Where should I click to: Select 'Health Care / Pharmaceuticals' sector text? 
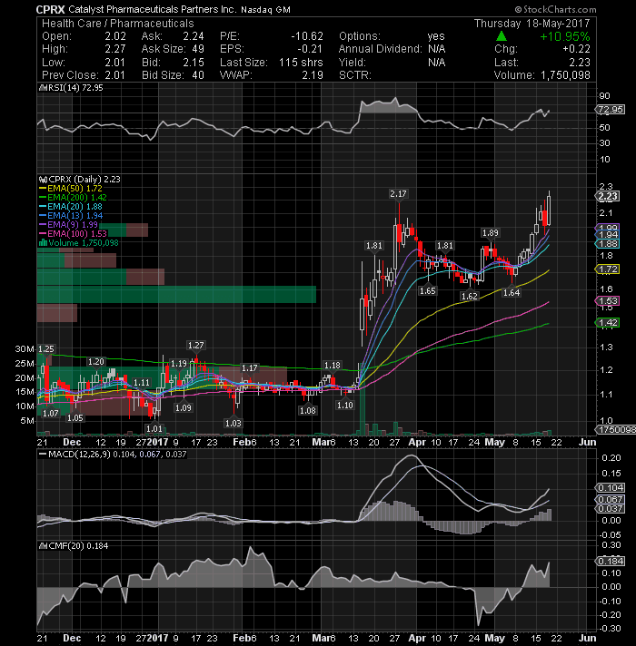click(117, 24)
